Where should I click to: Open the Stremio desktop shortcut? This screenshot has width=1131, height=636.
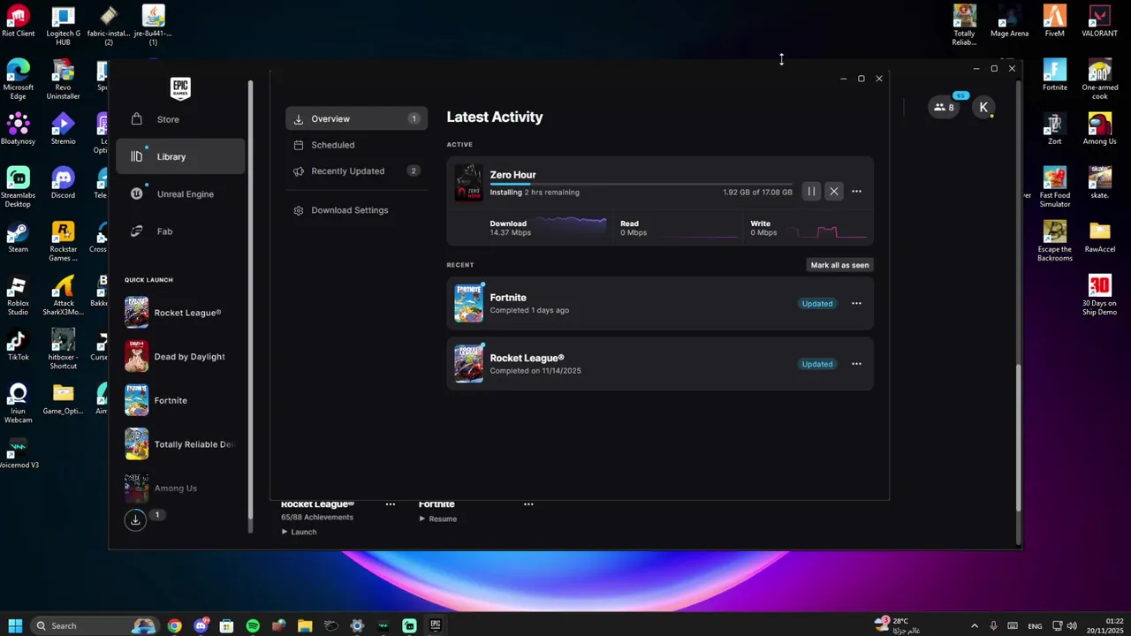(64, 129)
